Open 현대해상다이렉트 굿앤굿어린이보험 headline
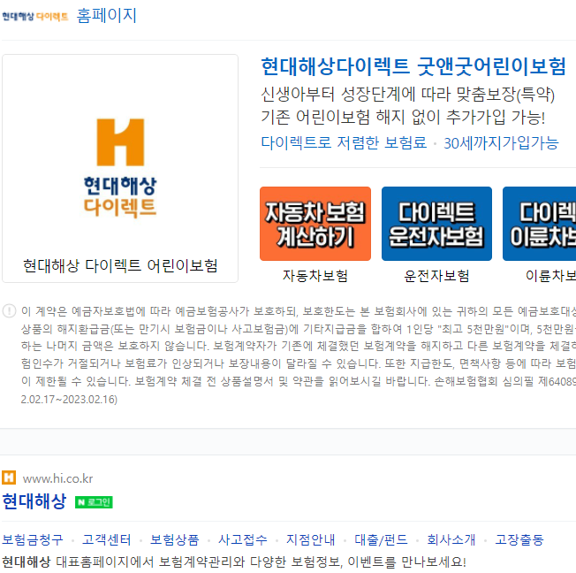 click(x=413, y=66)
